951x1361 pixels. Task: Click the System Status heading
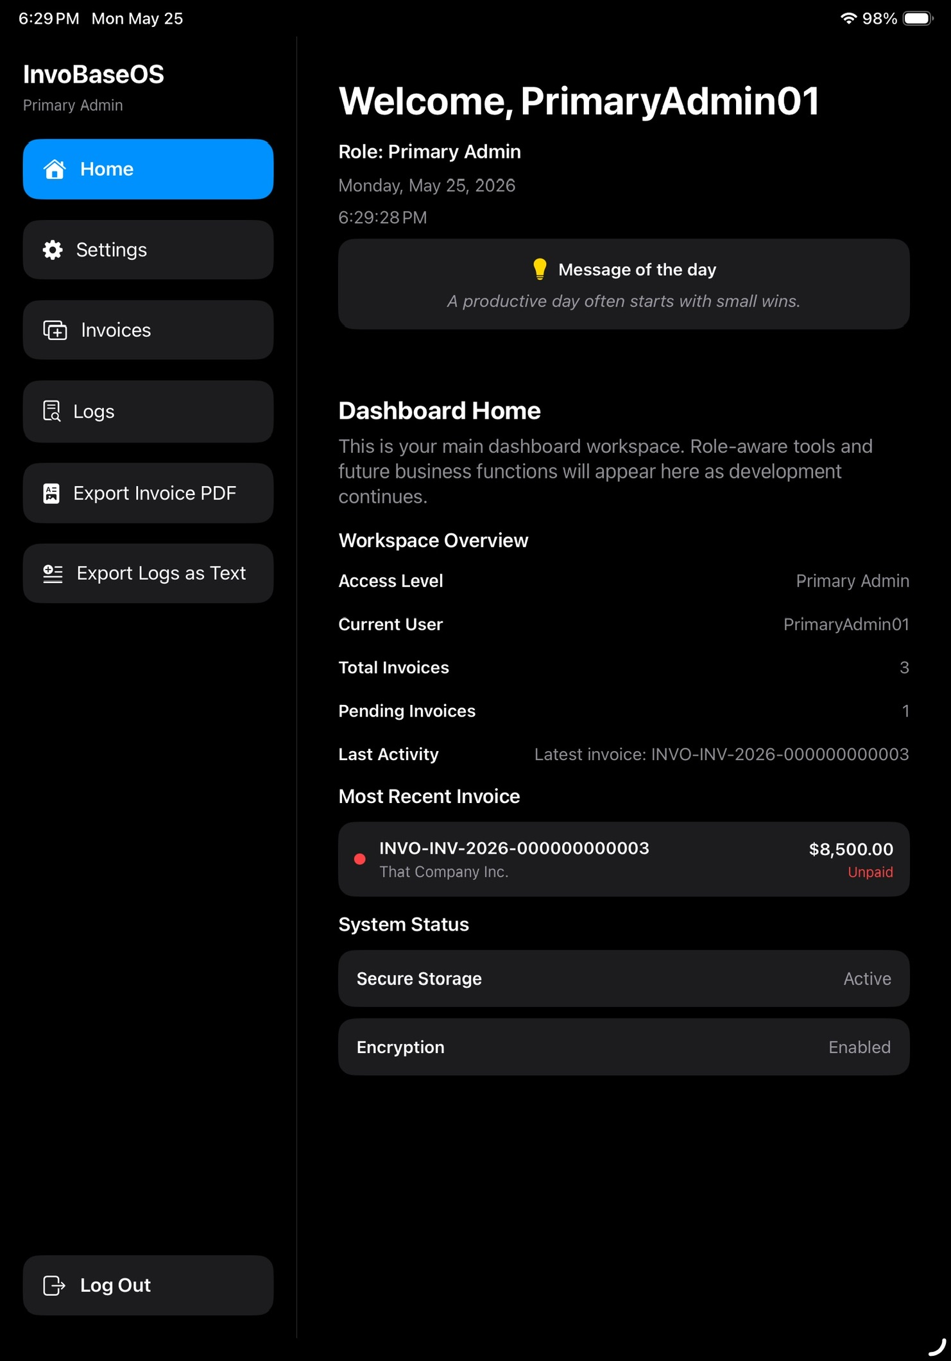click(404, 925)
